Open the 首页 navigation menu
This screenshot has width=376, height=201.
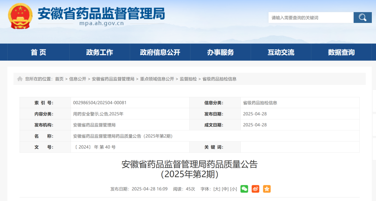pos(38,52)
